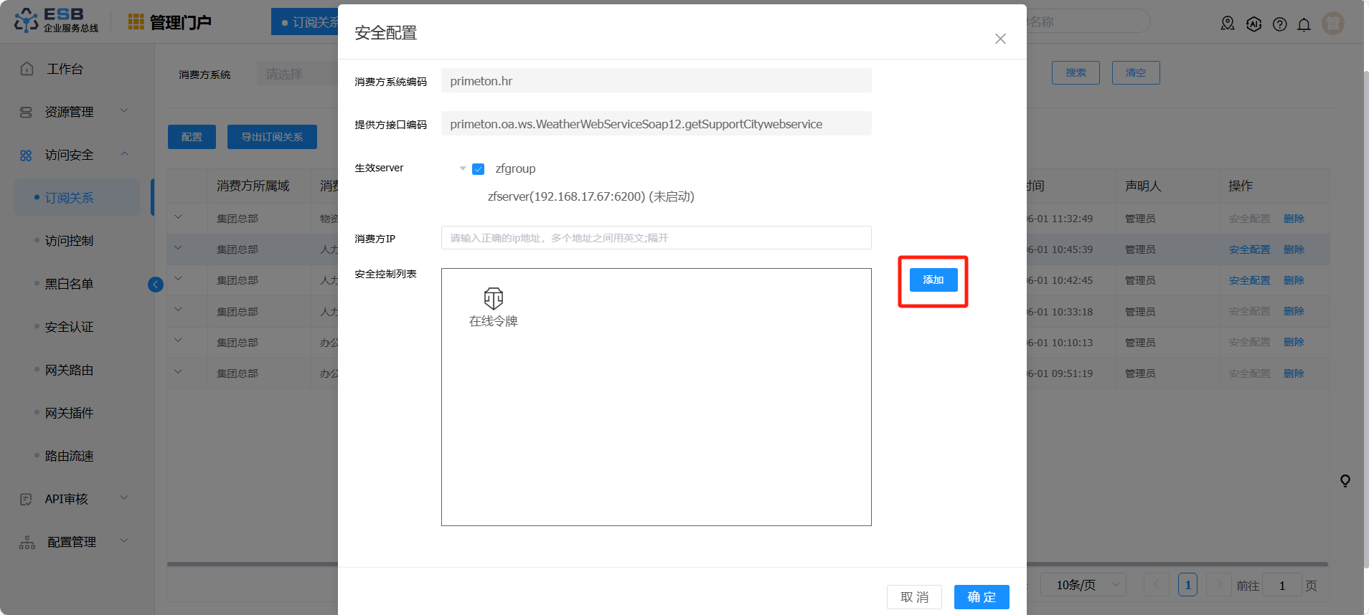Click the table's horizontal scrollbar
This screenshot has width=1369, height=615.
tap(748, 564)
